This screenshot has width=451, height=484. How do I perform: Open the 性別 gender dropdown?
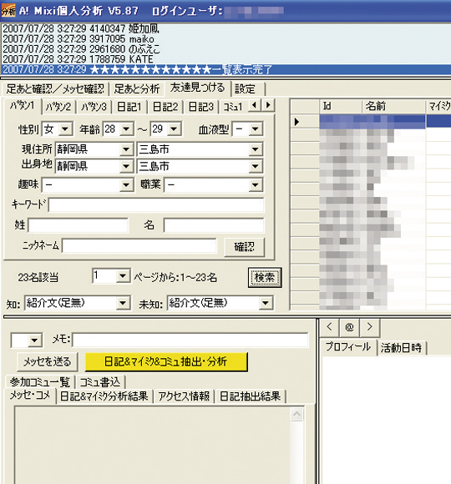(65, 129)
